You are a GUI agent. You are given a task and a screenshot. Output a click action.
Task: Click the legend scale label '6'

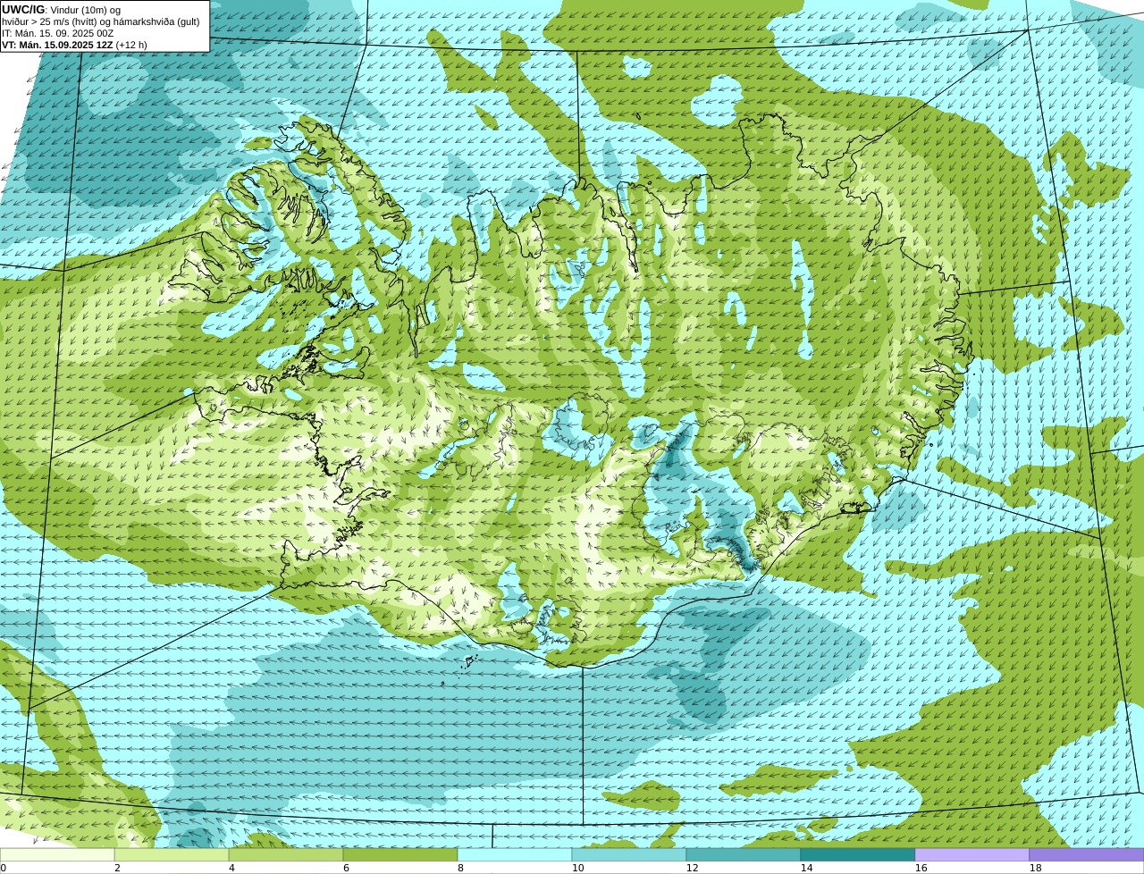pos(346,868)
